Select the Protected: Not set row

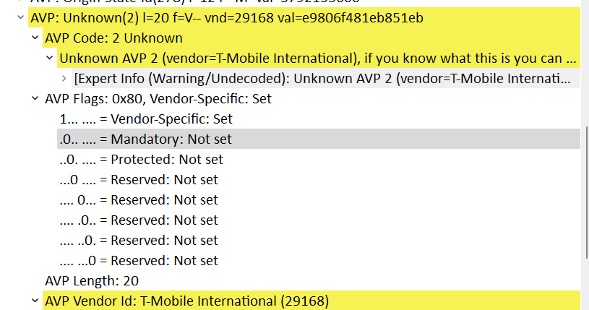pos(141,159)
